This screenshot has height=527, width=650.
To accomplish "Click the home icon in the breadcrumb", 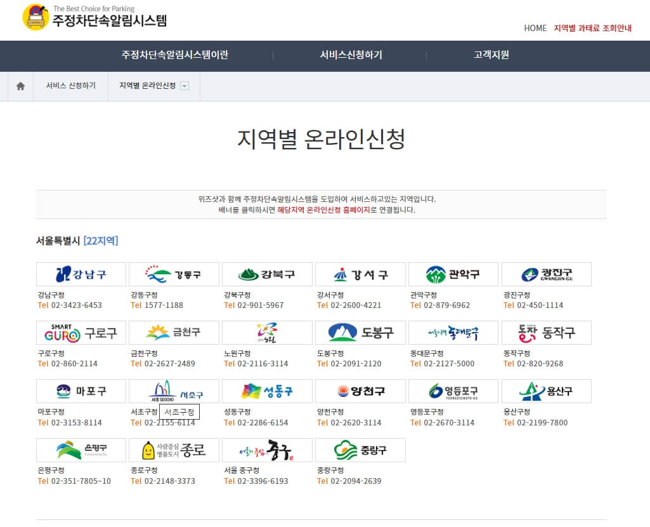I will click(x=19, y=86).
